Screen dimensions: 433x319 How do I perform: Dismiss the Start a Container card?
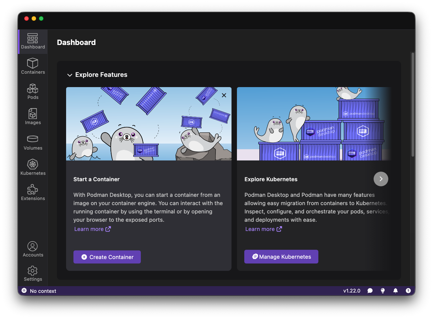[x=224, y=95]
